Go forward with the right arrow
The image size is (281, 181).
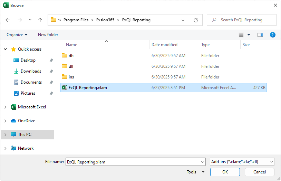click(20, 20)
